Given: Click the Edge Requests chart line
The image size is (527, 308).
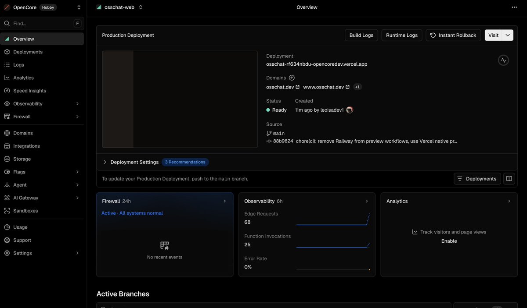Looking at the screenshot, I should [333, 219].
